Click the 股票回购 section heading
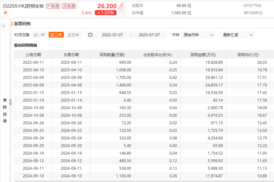 click(x=22, y=24)
